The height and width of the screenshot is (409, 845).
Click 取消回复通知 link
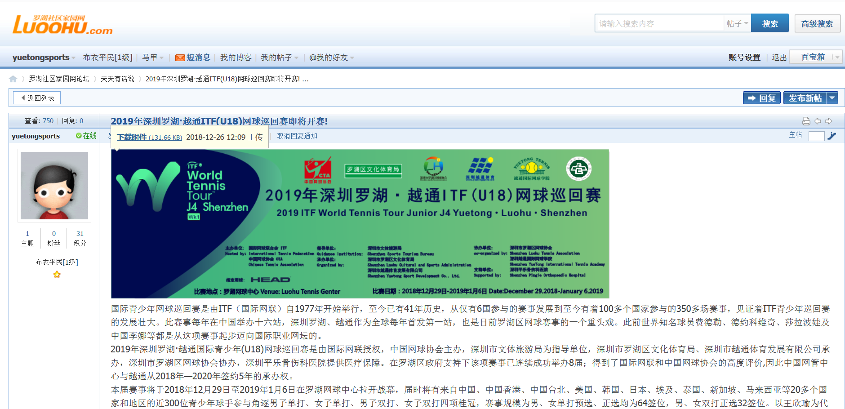click(297, 136)
